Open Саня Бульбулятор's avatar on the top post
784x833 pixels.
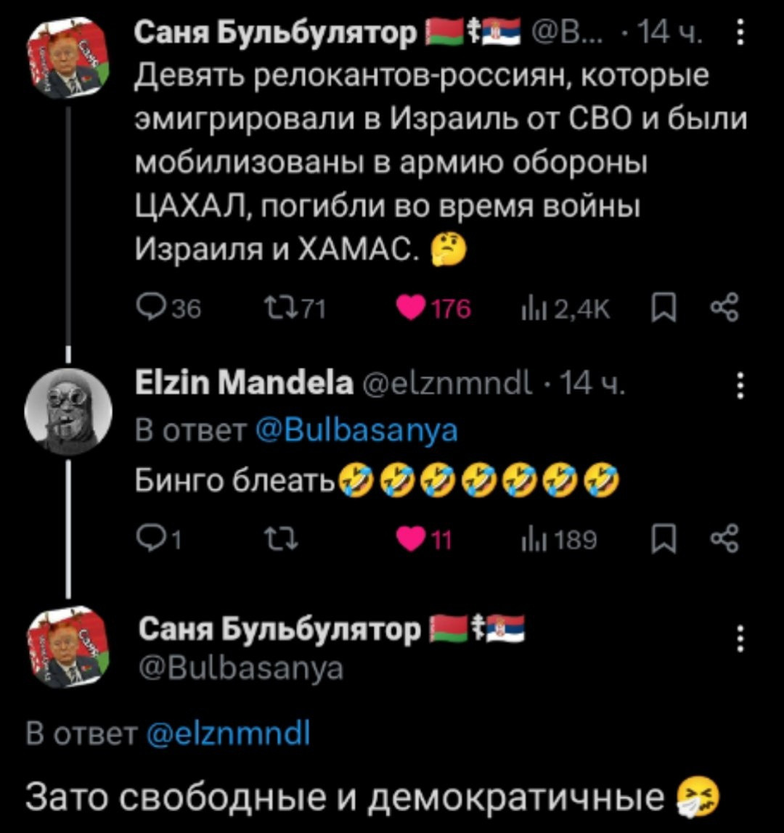pyautogui.click(x=67, y=59)
